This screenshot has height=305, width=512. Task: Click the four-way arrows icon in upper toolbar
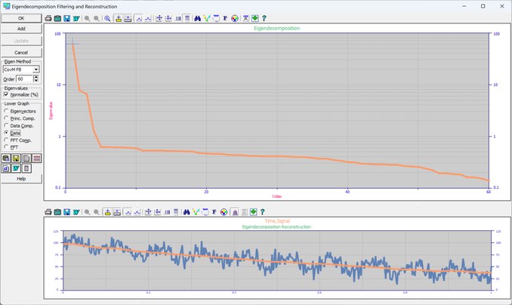pyautogui.click(x=159, y=19)
